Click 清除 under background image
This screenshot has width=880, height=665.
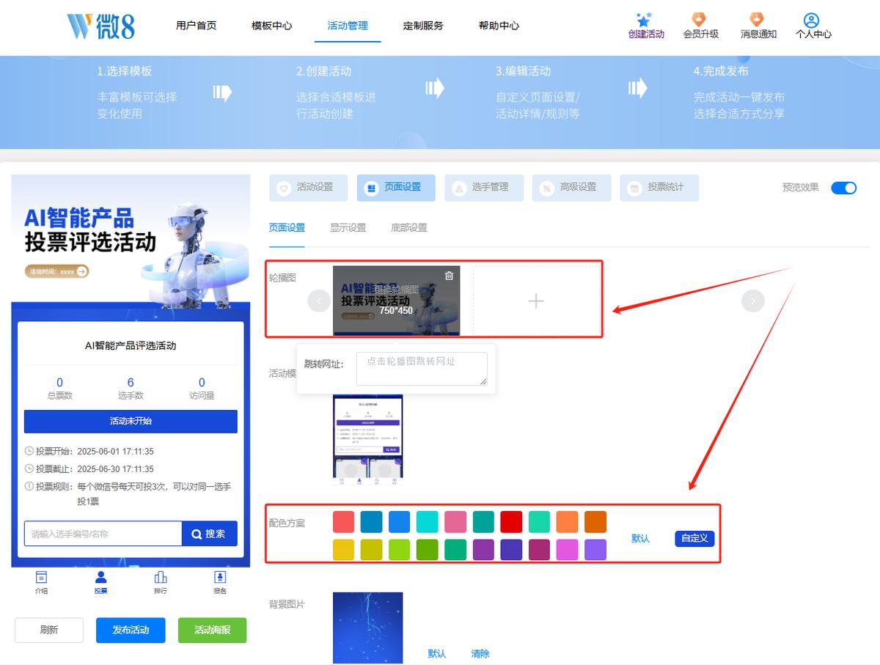(480, 654)
